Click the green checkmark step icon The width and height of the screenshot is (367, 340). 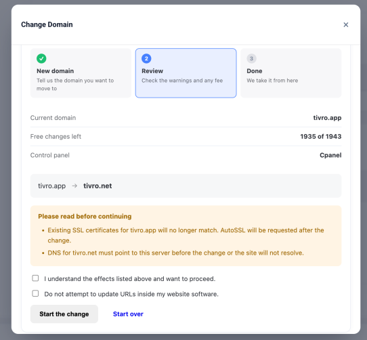click(x=41, y=58)
